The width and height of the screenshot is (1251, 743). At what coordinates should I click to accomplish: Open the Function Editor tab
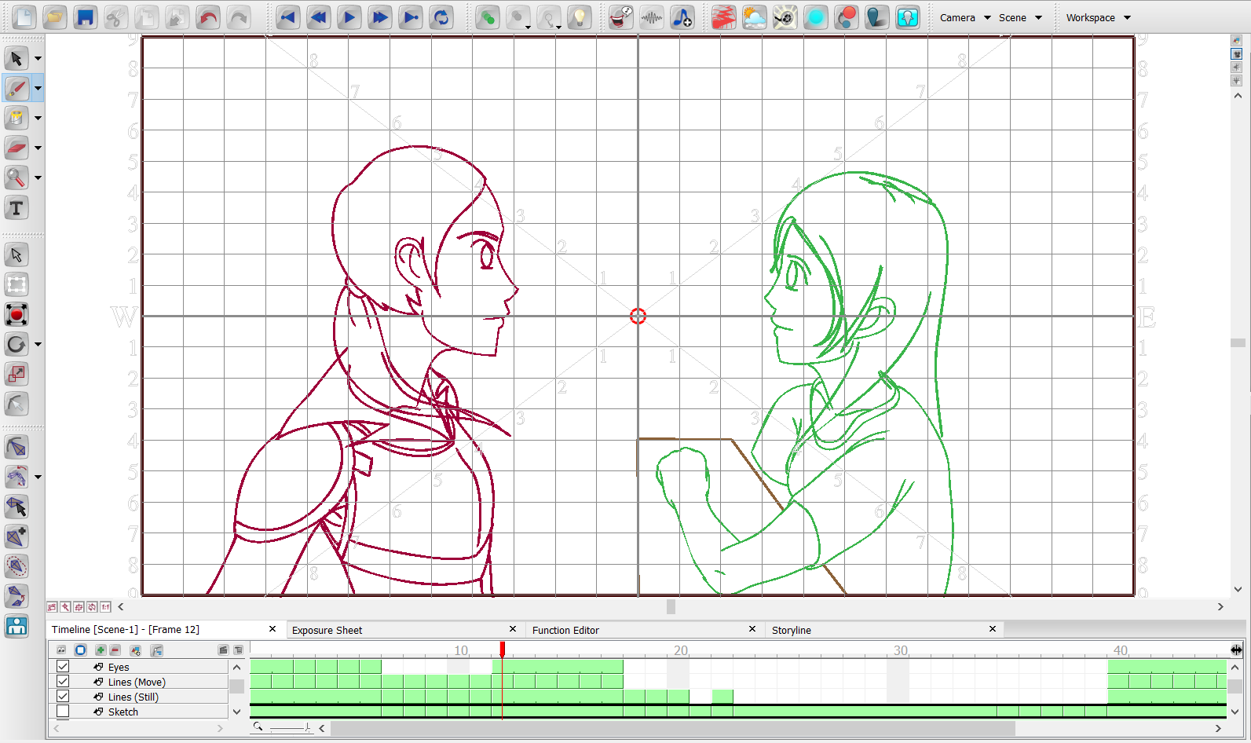(565, 630)
